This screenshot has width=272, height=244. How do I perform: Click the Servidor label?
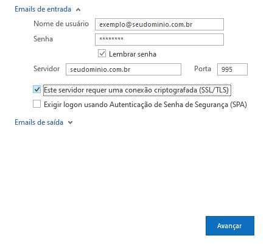coord(46,69)
